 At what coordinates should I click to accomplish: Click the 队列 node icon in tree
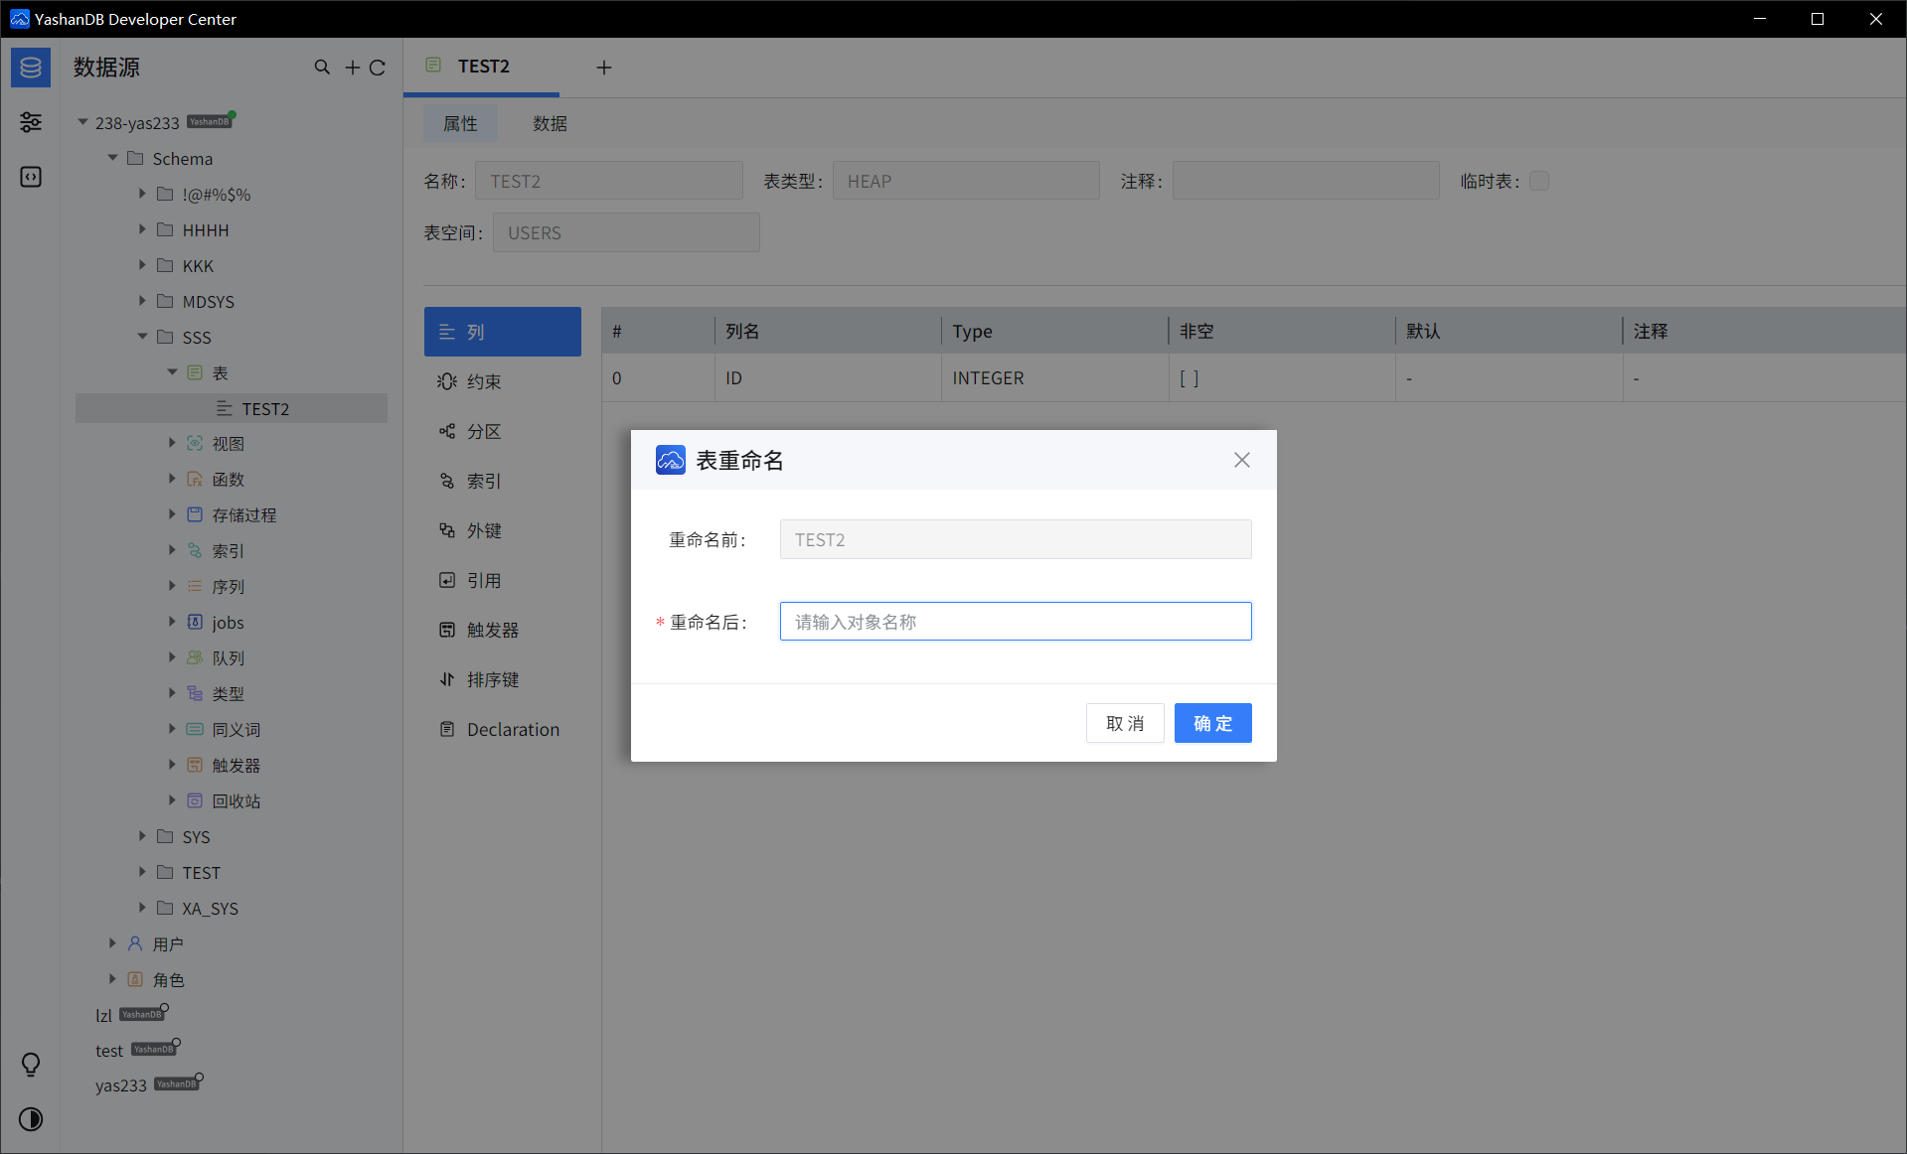[195, 657]
